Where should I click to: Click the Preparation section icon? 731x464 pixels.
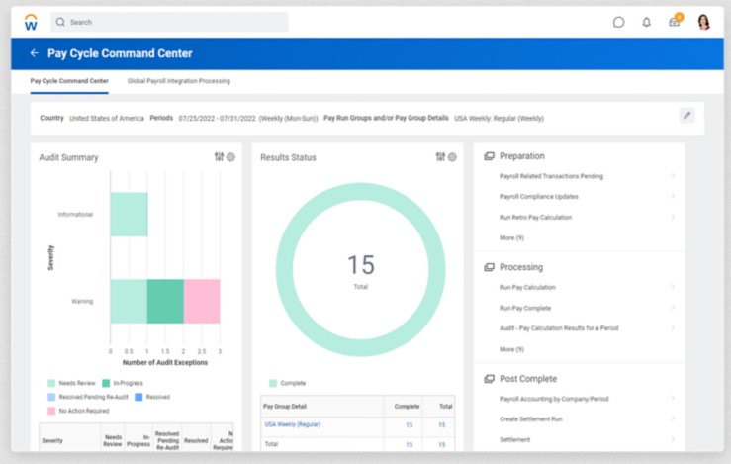[489, 156]
